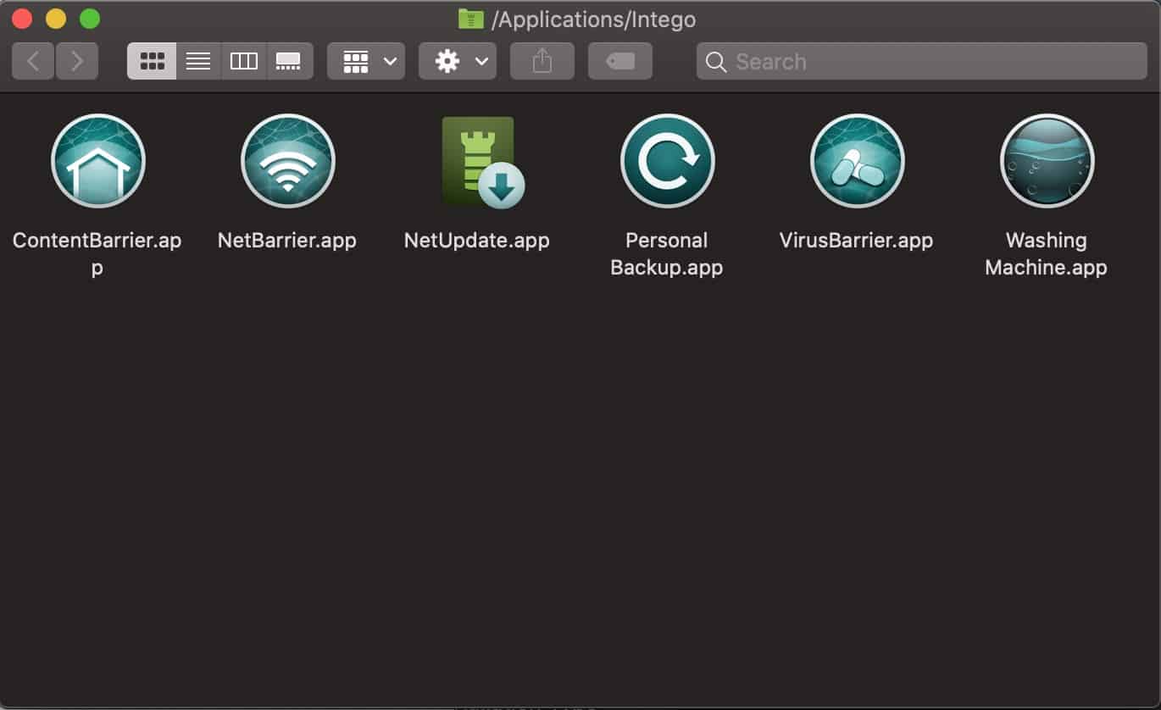Switch to list view
The image size is (1161, 710).
click(x=198, y=61)
